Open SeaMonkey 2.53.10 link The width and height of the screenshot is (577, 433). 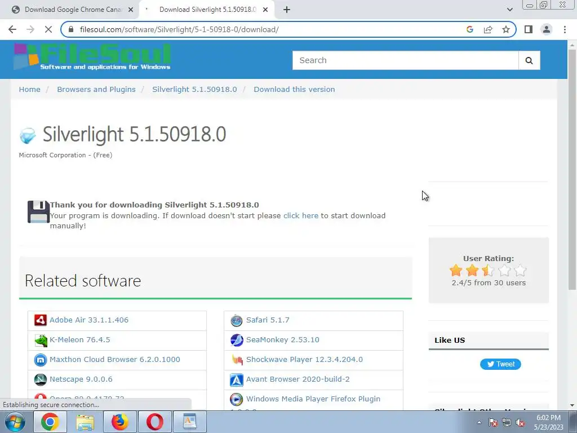point(283,340)
